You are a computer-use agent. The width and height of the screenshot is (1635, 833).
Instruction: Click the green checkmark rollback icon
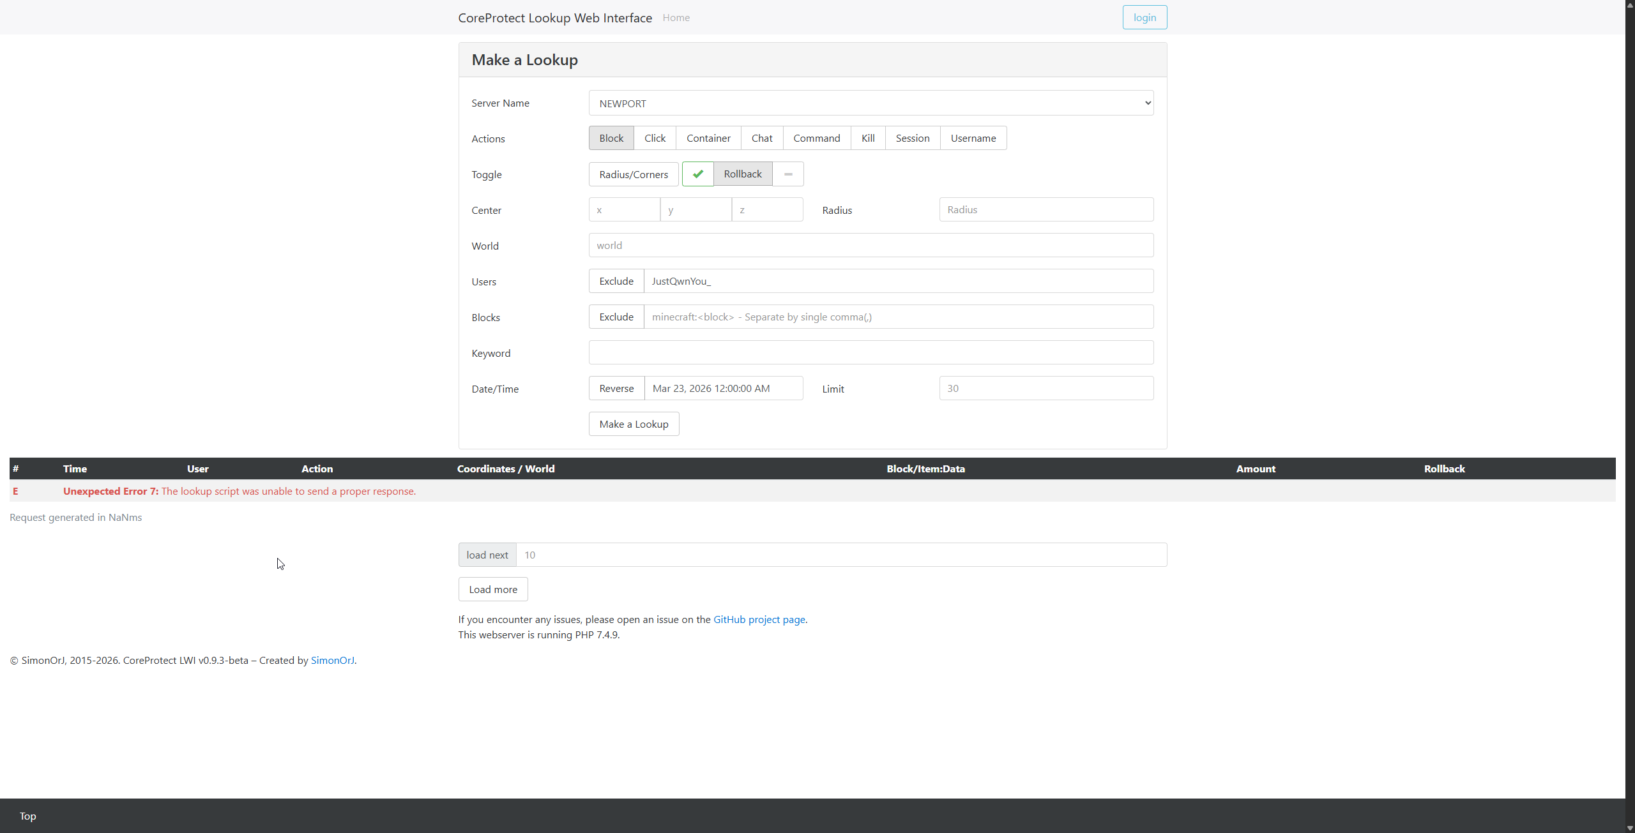(x=697, y=174)
